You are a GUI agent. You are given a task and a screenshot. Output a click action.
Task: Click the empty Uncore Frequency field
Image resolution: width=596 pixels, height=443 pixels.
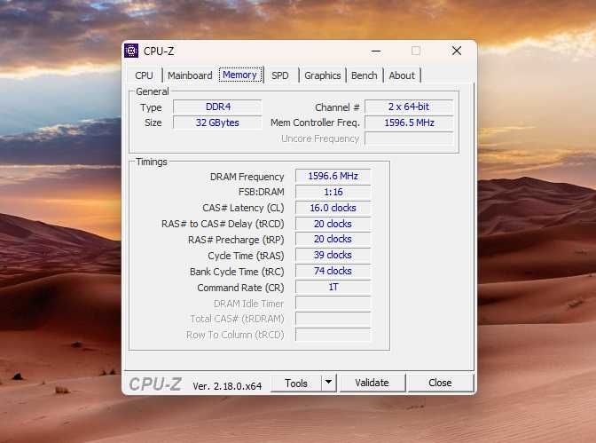coord(409,138)
